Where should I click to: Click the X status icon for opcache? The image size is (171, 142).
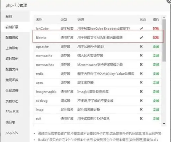pyautogui.click(x=141, y=46)
